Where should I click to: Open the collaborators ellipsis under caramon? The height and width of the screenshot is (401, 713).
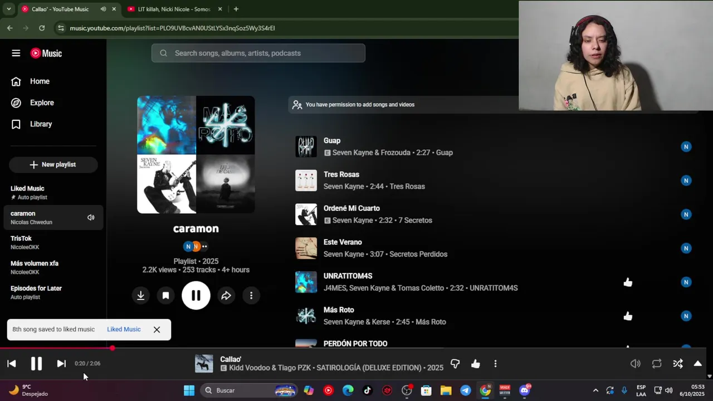[x=204, y=246]
